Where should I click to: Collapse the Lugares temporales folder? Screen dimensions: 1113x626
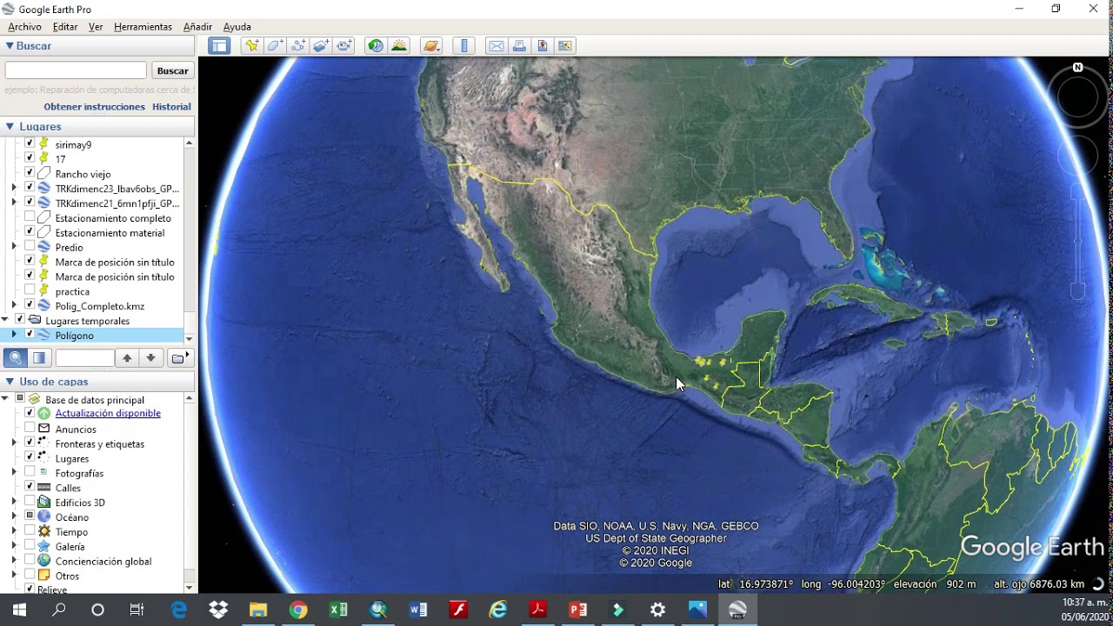coord(5,320)
